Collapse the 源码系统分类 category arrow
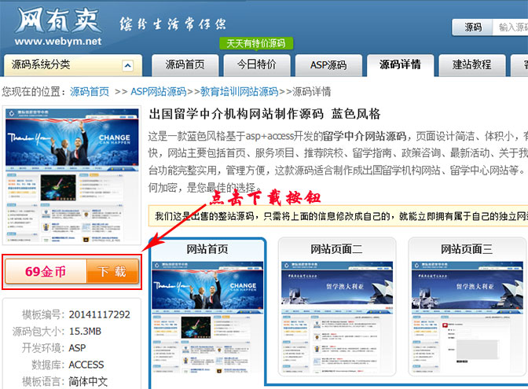The image size is (528, 389). point(127,65)
